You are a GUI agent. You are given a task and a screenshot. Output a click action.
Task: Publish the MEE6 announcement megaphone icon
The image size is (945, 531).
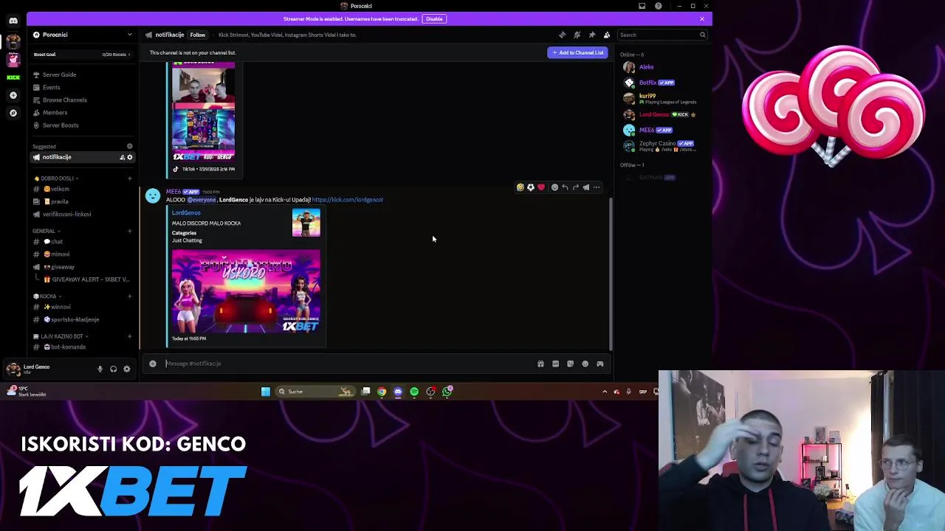586,187
